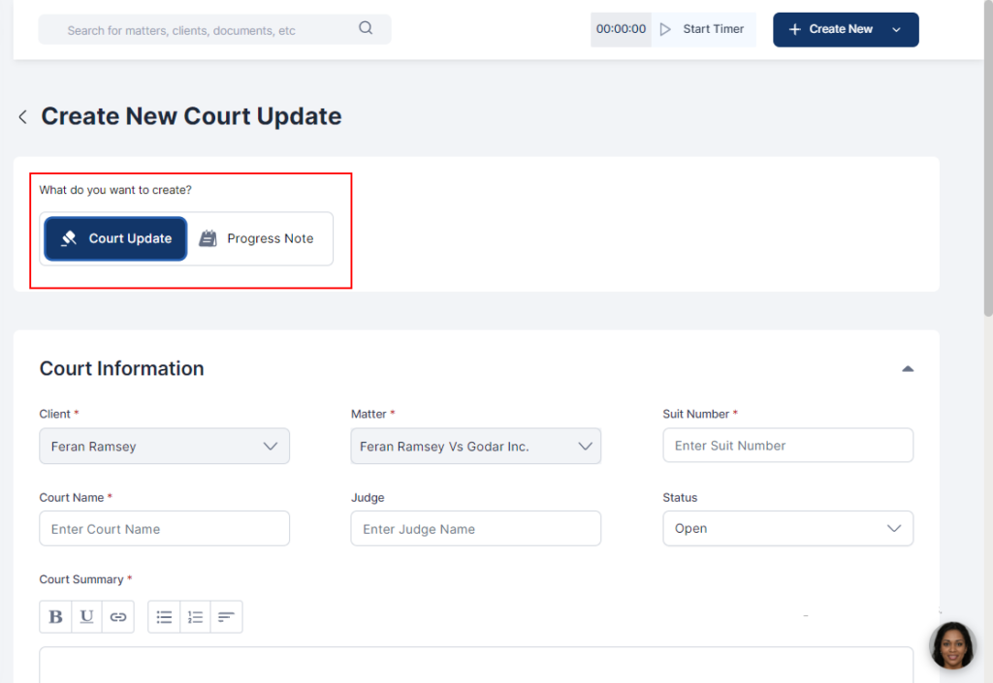
Task: Click the search magnifier icon
Action: point(366,28)
